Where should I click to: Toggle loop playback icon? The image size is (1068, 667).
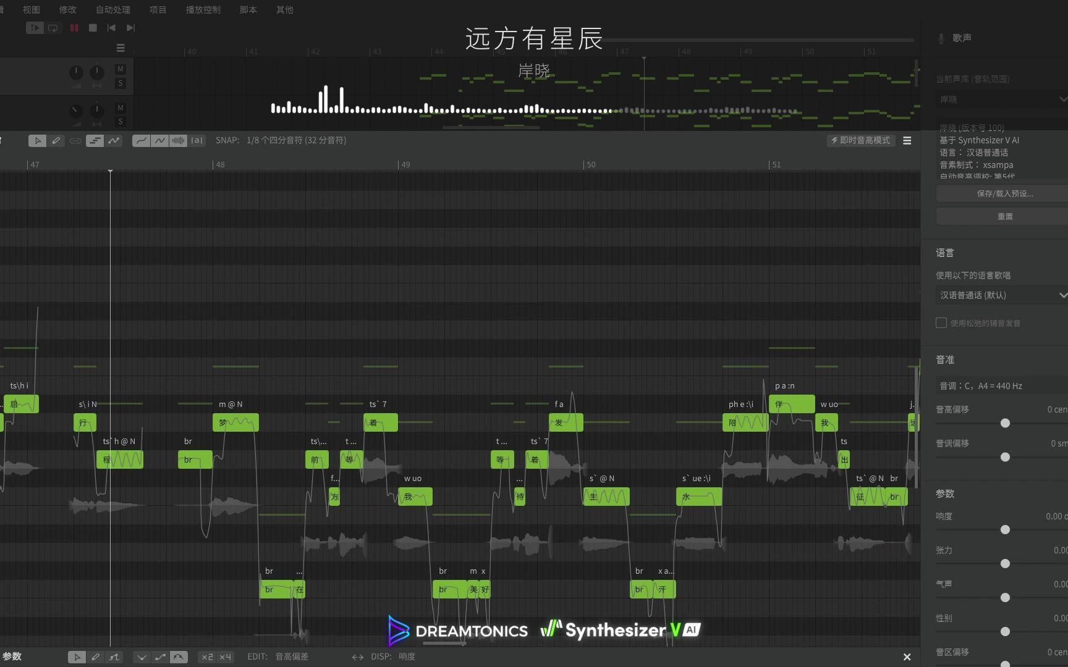coord(53,28)
